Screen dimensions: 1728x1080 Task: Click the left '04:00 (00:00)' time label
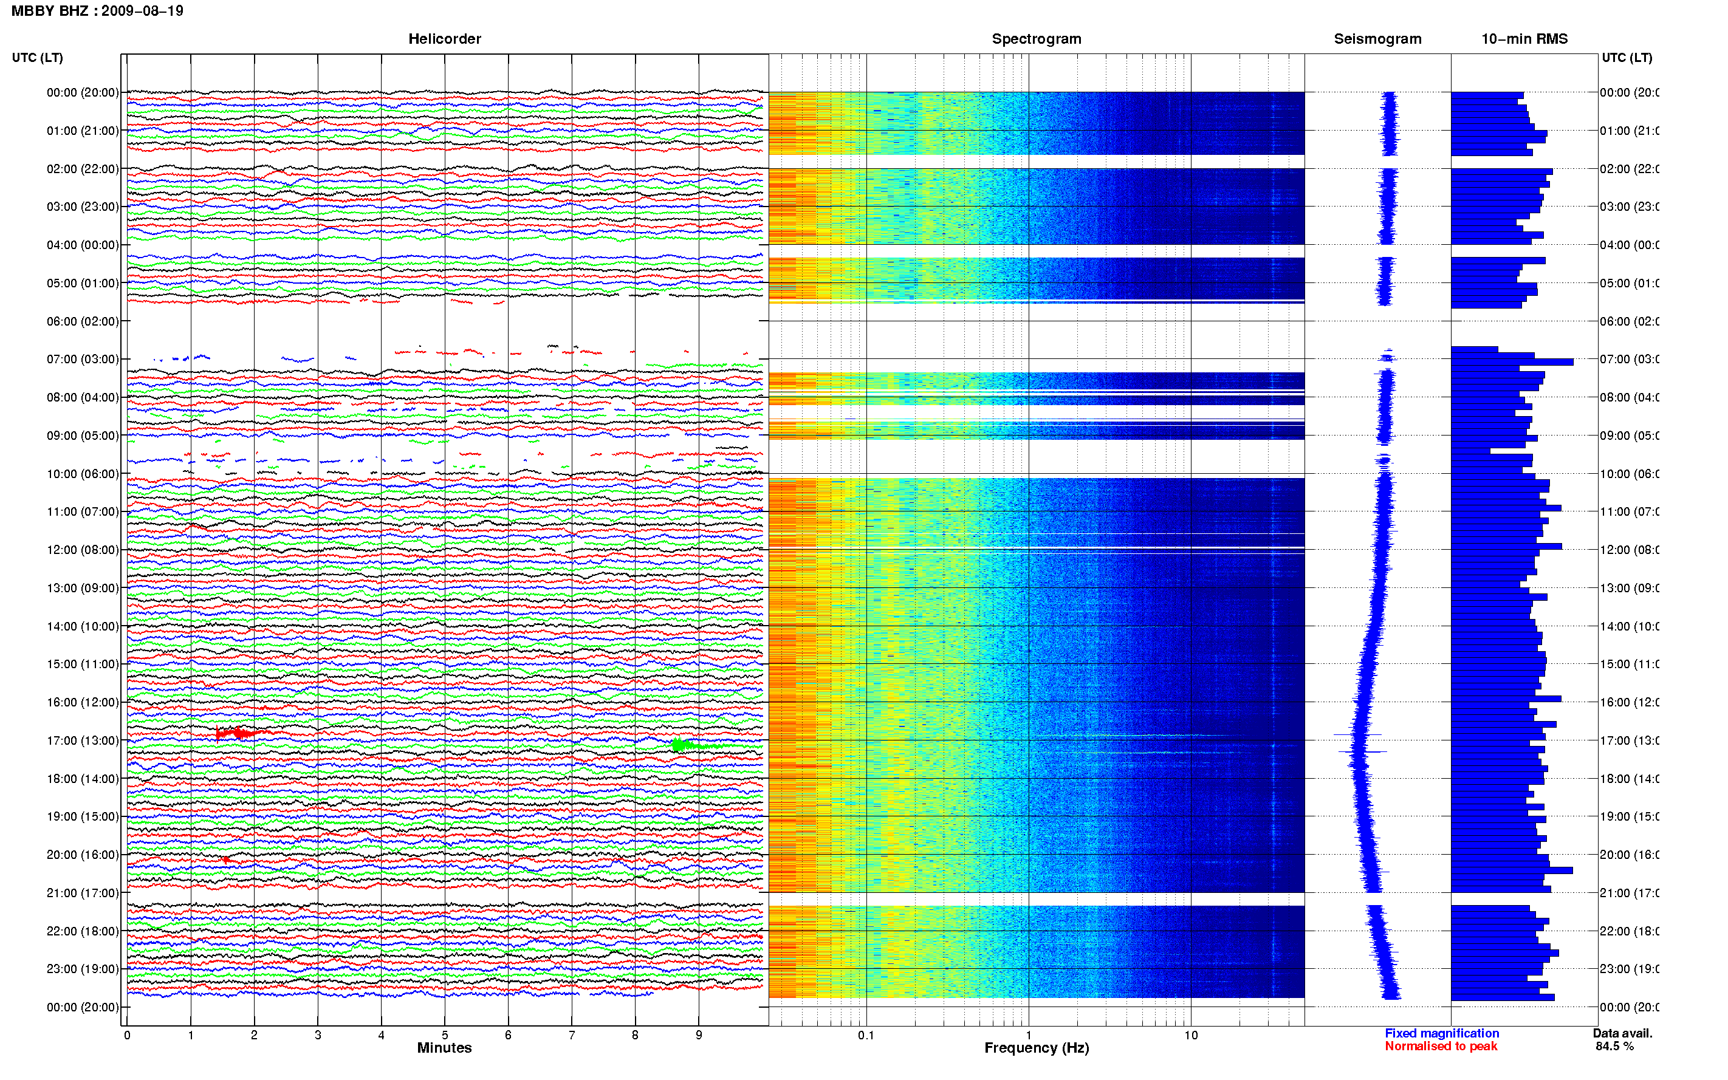[82, 245]
